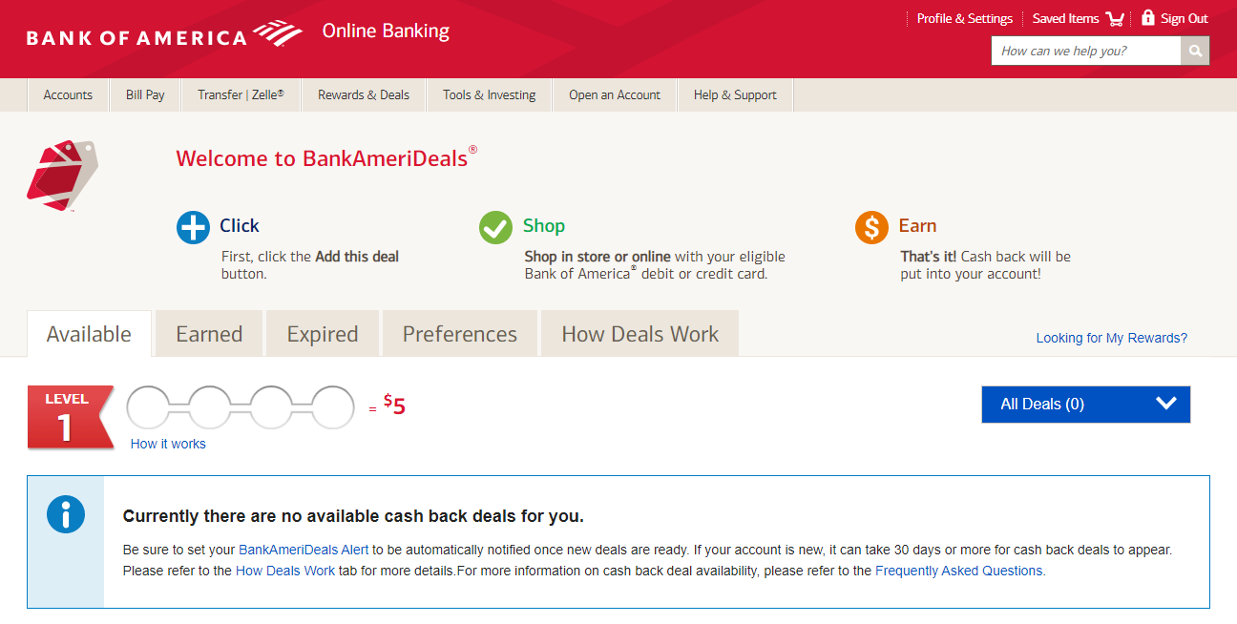Expand the All Deals (0) dropdown

pyautogui.click(x=1085, y=404)
